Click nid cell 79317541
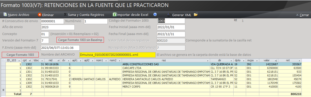 pyautogui.click(x=53, y=79)
